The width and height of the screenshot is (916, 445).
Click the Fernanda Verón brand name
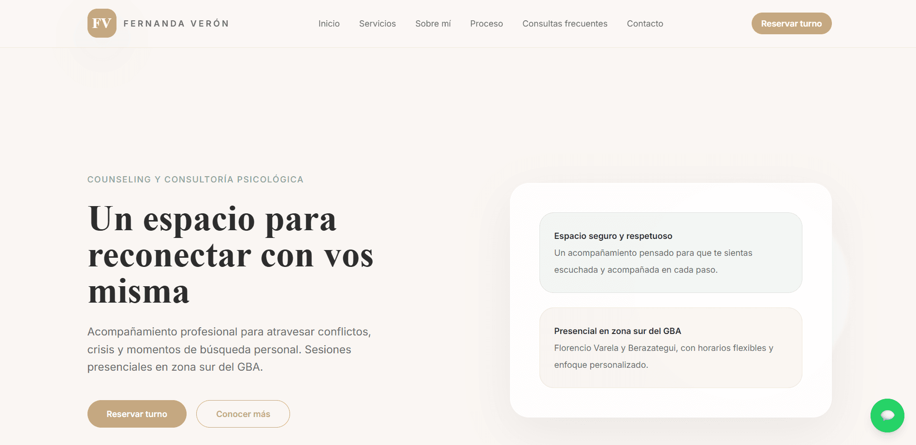click(x=176, y=24)
